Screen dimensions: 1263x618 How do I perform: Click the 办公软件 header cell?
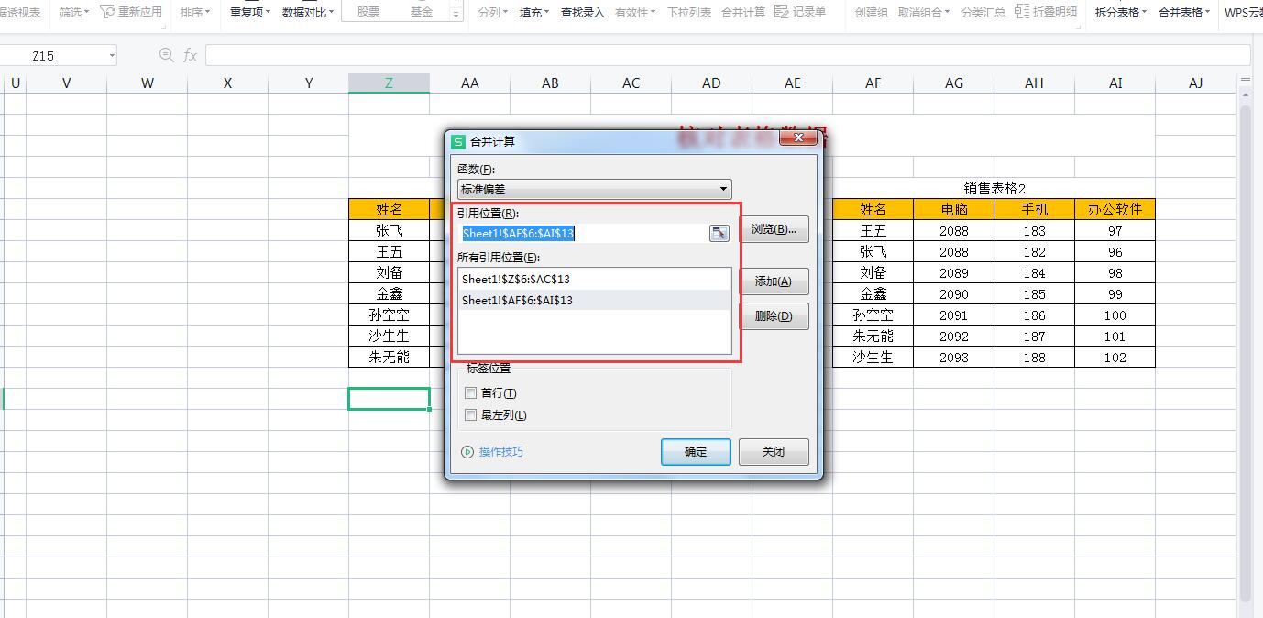(x=1115, y=209)
